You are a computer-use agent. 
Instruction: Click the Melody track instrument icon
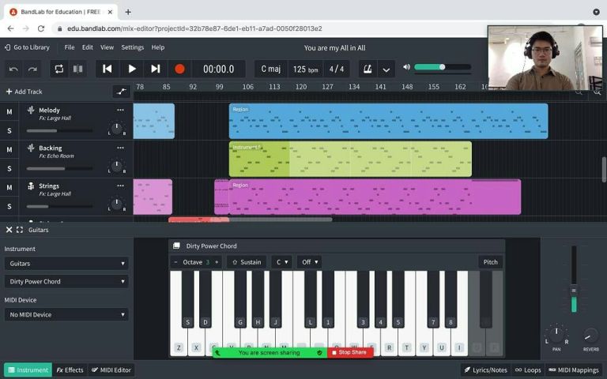click(x=31, y=110)
